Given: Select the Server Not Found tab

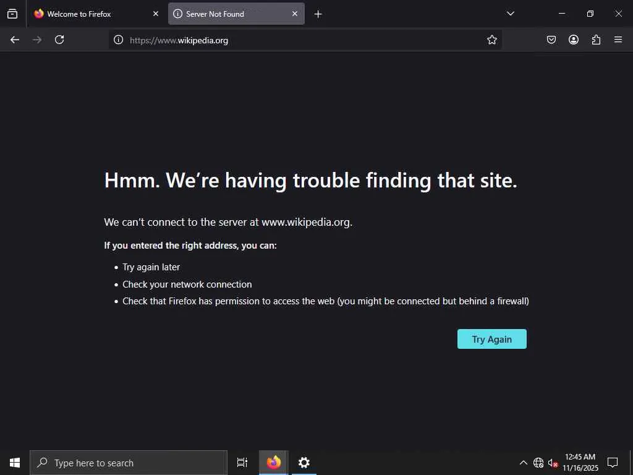Looking at the screenshot, I should (x=236, y=14).
